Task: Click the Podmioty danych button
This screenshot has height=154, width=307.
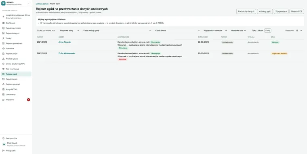Action: point(246,12)
